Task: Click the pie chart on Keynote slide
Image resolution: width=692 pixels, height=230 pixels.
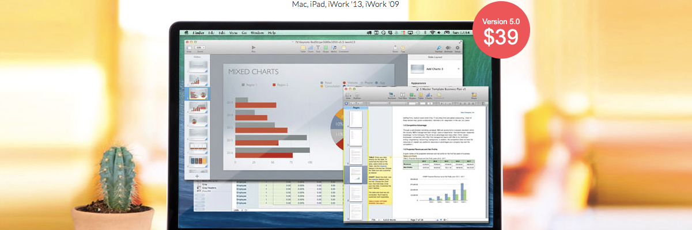Action: point(339,126)
